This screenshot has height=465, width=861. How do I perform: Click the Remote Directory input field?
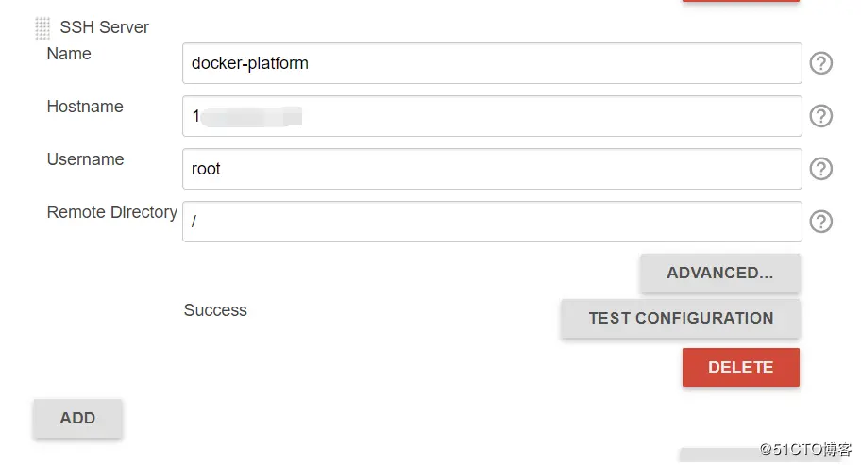tap(491, 222)
